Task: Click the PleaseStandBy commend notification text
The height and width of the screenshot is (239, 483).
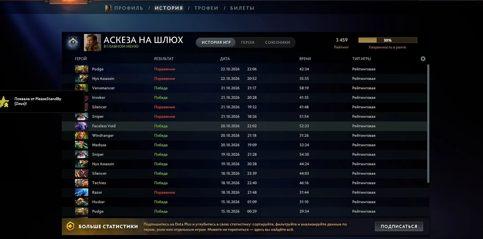Action: pyautogui.click(x=38, y=101)
